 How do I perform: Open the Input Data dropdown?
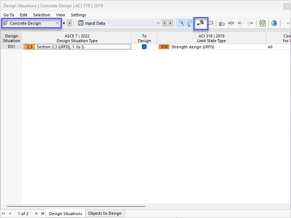pyautogui.click(x=119, y=23)
